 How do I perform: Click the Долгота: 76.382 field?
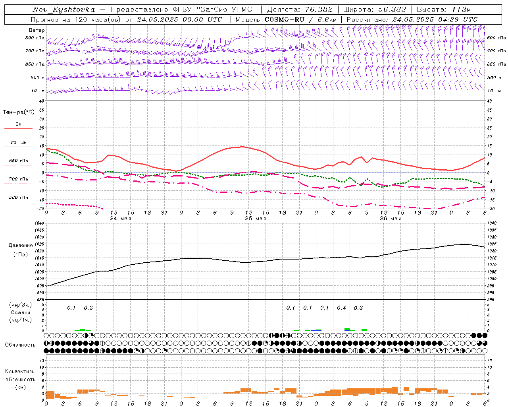(300, 10)
